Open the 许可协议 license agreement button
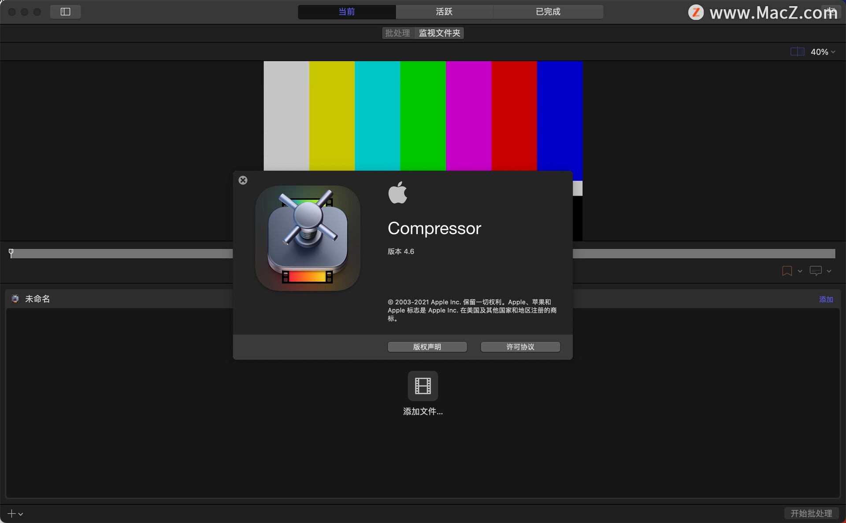The image size is (846, 523). pyautogui.click(x=520, y=347)
